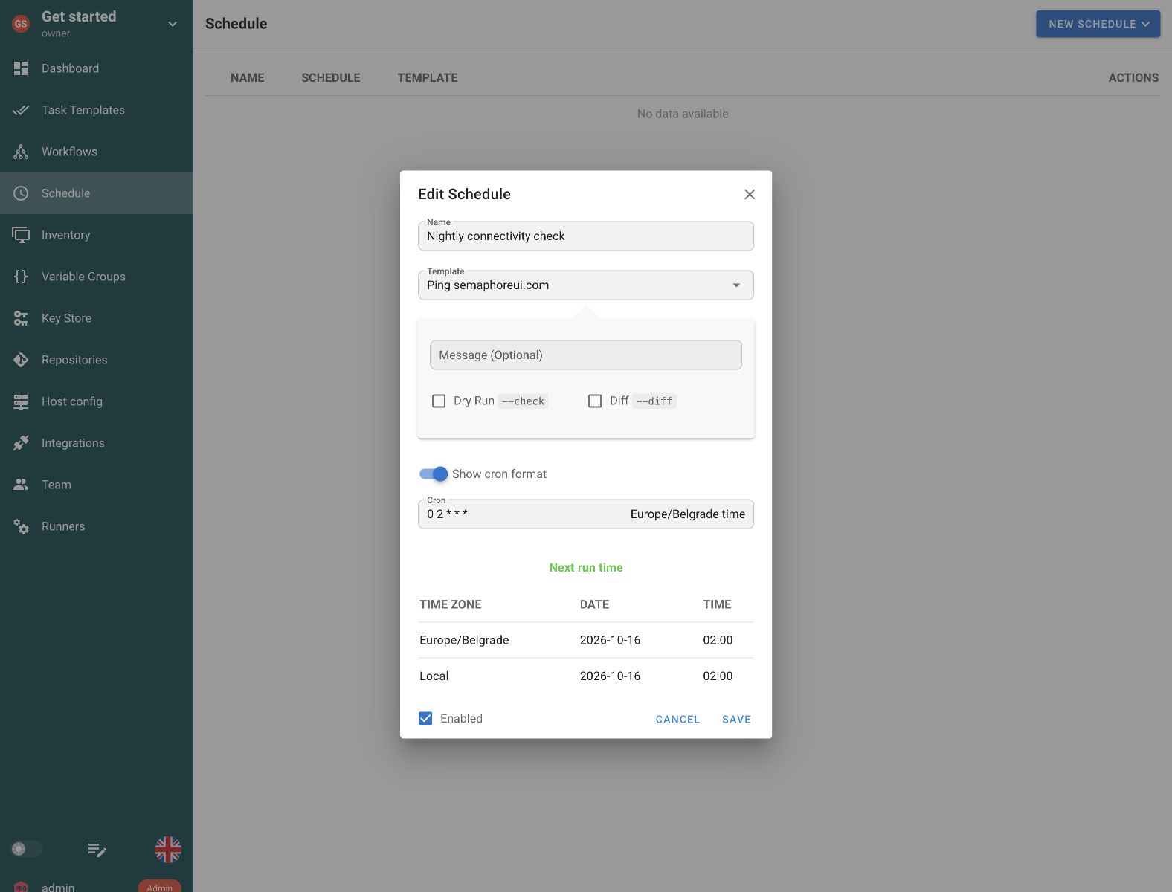Click the Message (Optional) field

click(x=586, y=355)
